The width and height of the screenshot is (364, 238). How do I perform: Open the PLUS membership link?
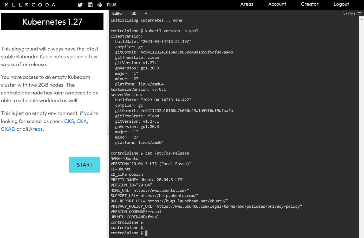tap(112, 5)
